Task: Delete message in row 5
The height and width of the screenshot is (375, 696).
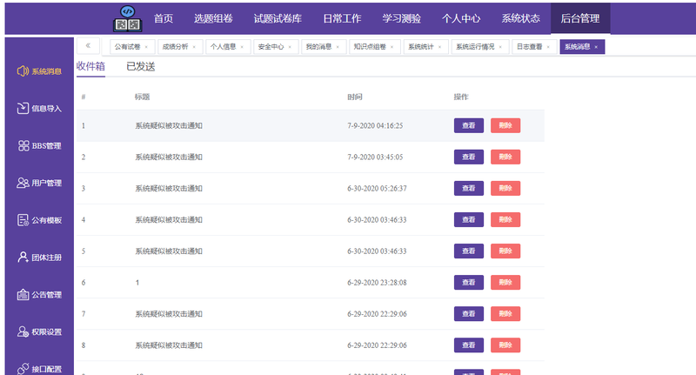Action: (x=505, y=251)
